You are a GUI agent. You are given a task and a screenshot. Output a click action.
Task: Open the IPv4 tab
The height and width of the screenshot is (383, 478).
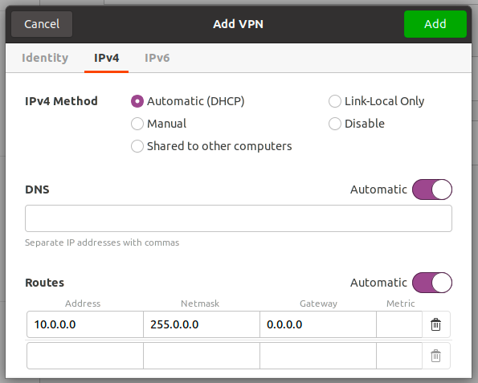106,58
